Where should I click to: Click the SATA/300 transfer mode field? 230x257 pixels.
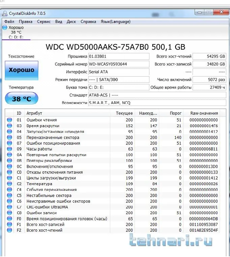[x=119, y=80]
